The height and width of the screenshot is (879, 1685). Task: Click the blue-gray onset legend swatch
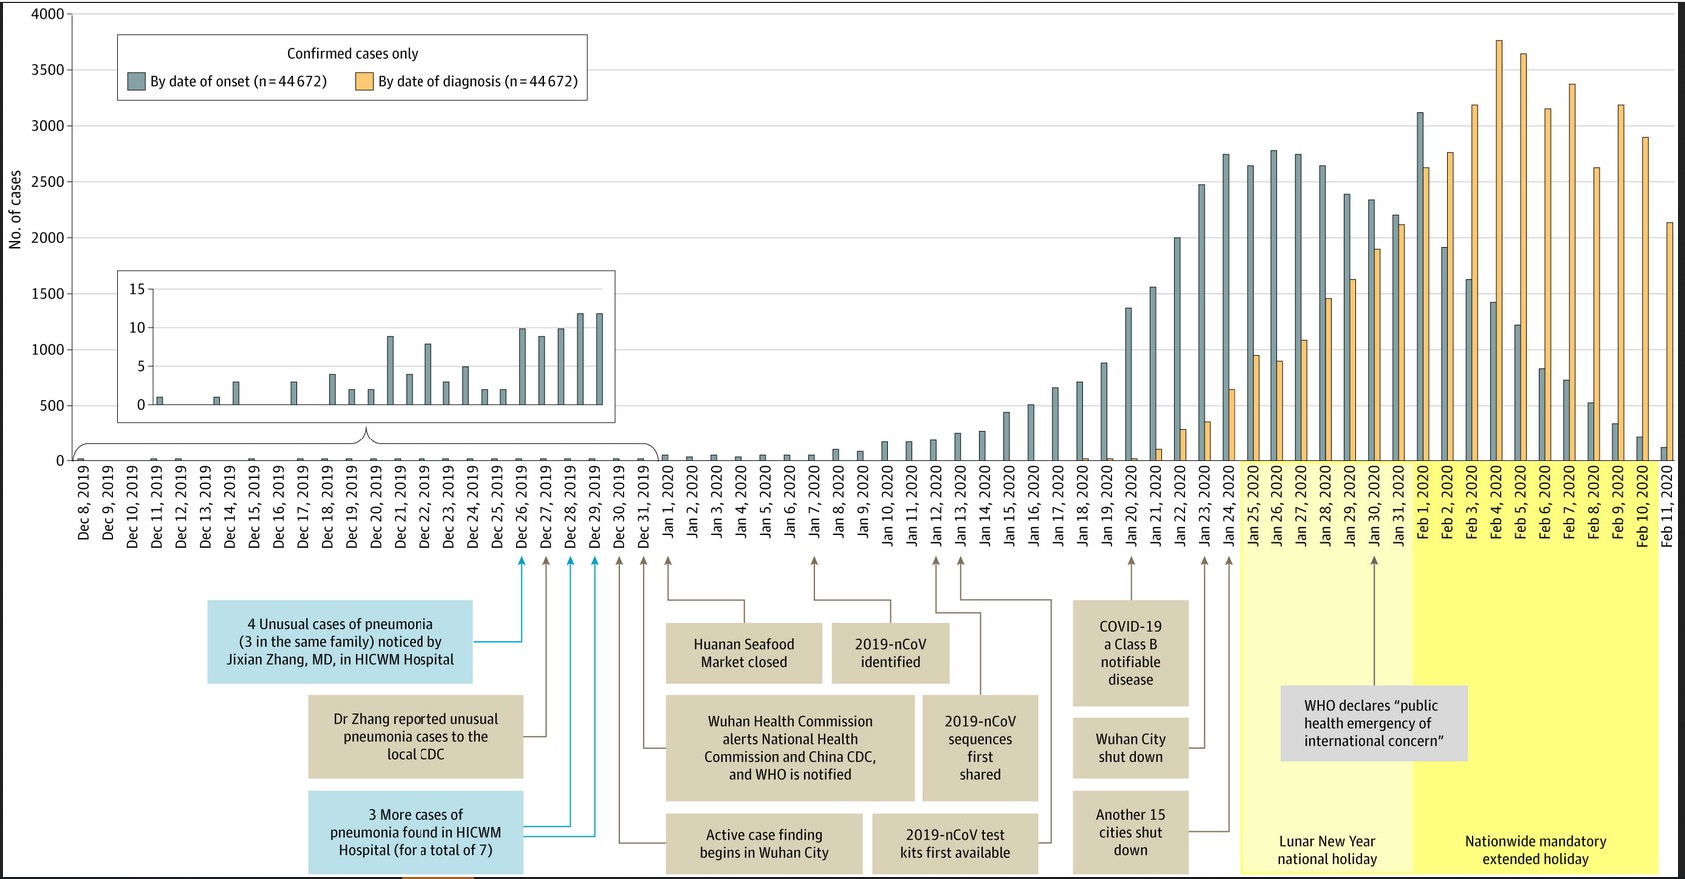click(x=136, y=81)
